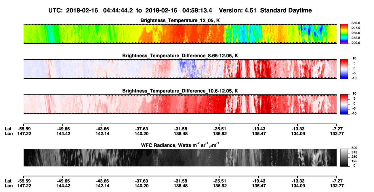Click the 10.6-12.05 difference red-blue color bar
The height and width of the screenshot is (192, 374).
tap(344, 104)
